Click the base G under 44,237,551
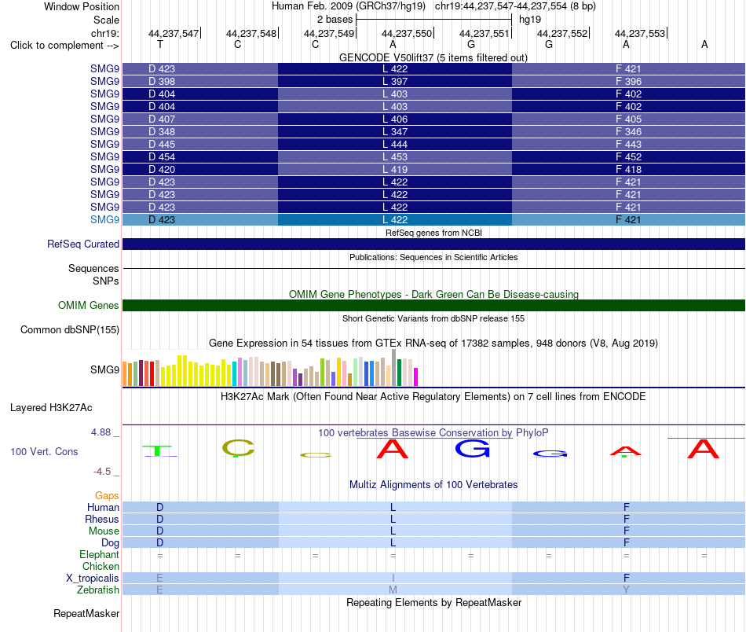Screen dimensions: 746x632 471,44
